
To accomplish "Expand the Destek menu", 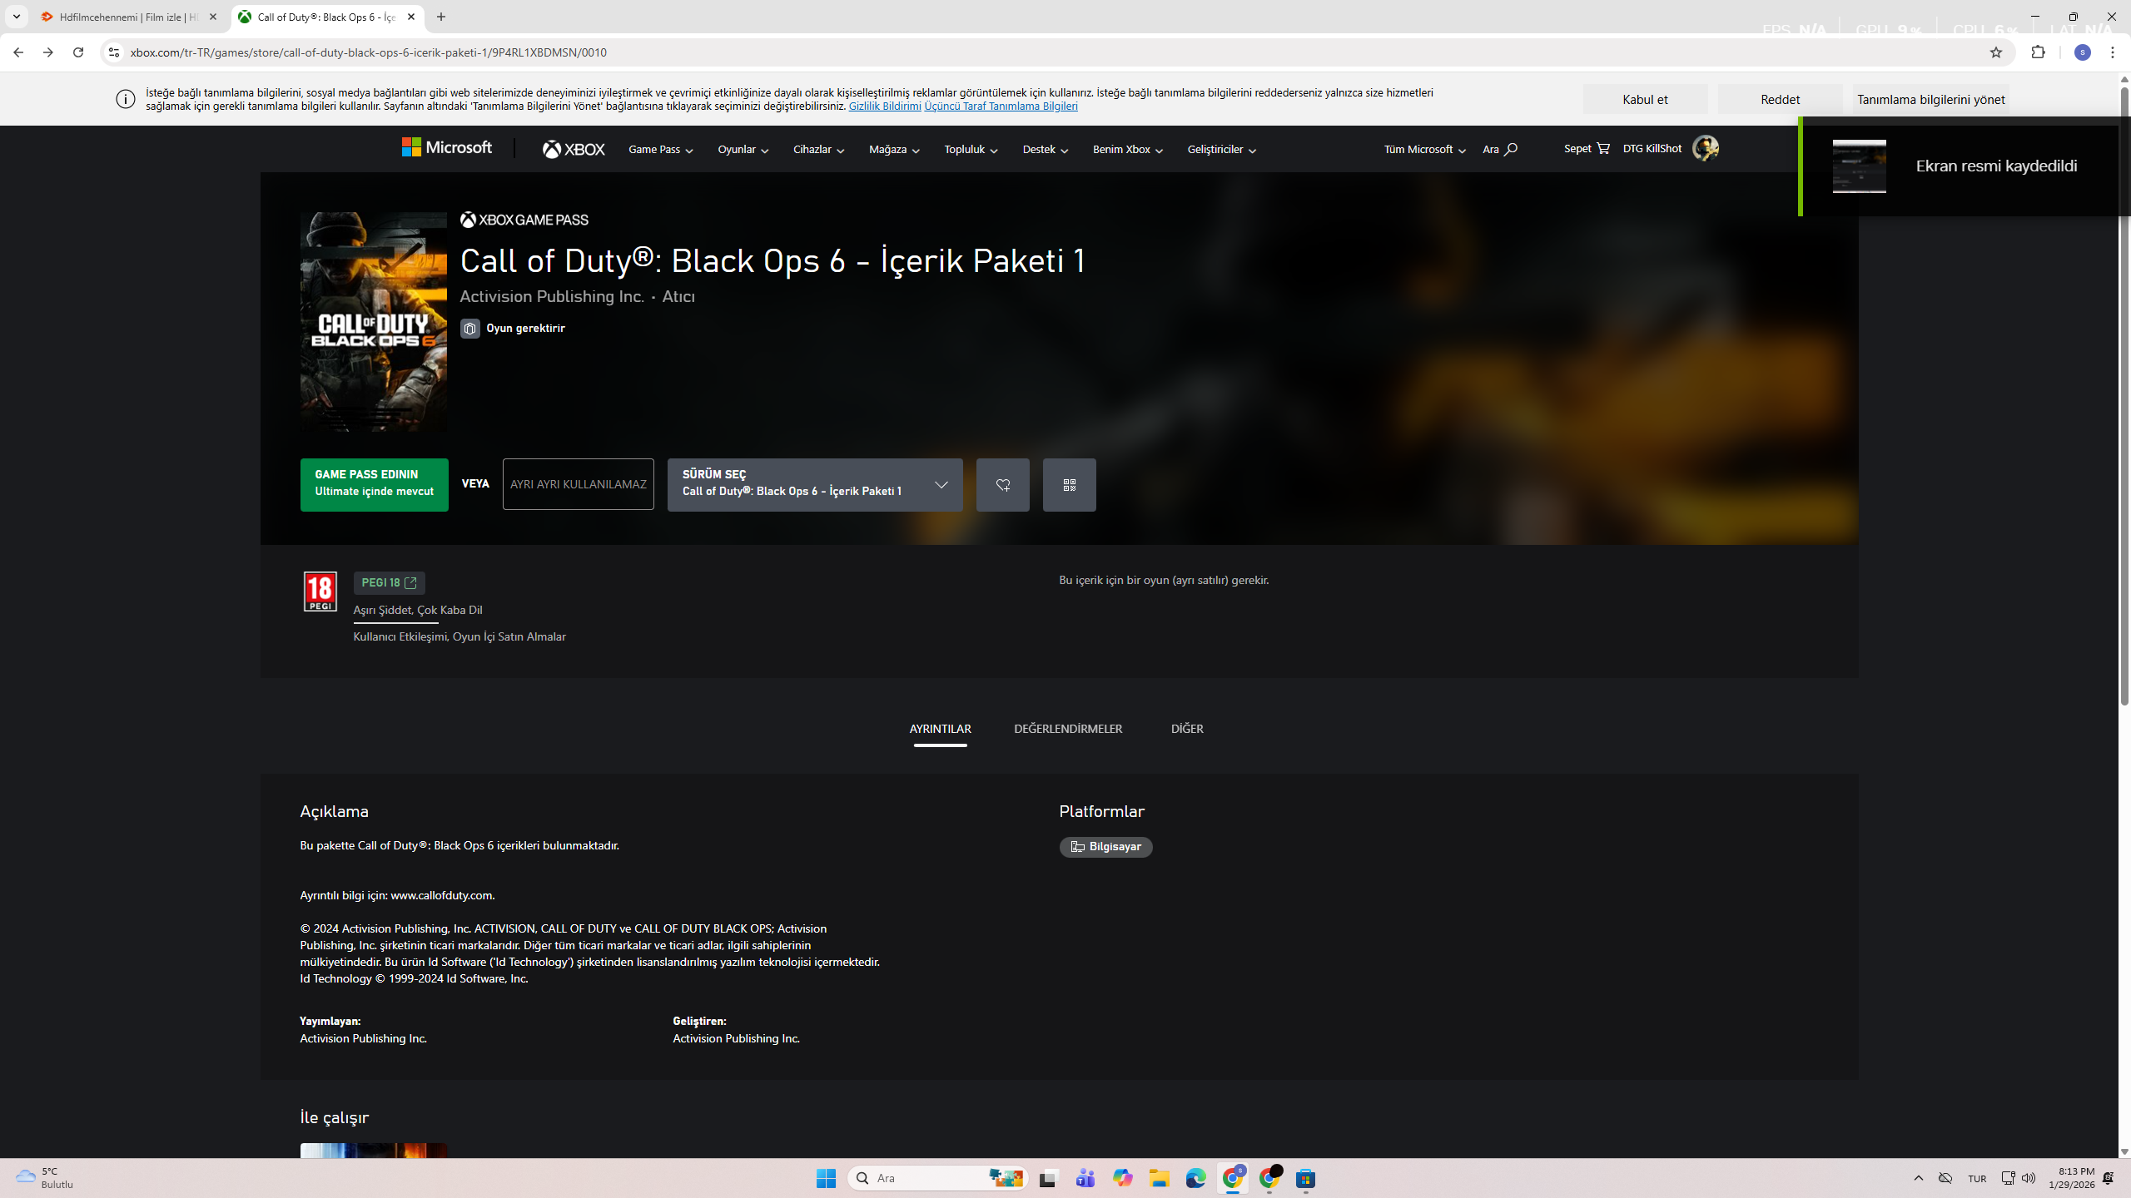I will point(1046,150).
